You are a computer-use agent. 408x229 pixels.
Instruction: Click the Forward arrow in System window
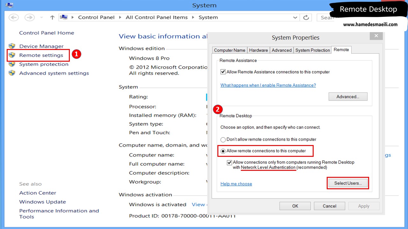[29, 17]
